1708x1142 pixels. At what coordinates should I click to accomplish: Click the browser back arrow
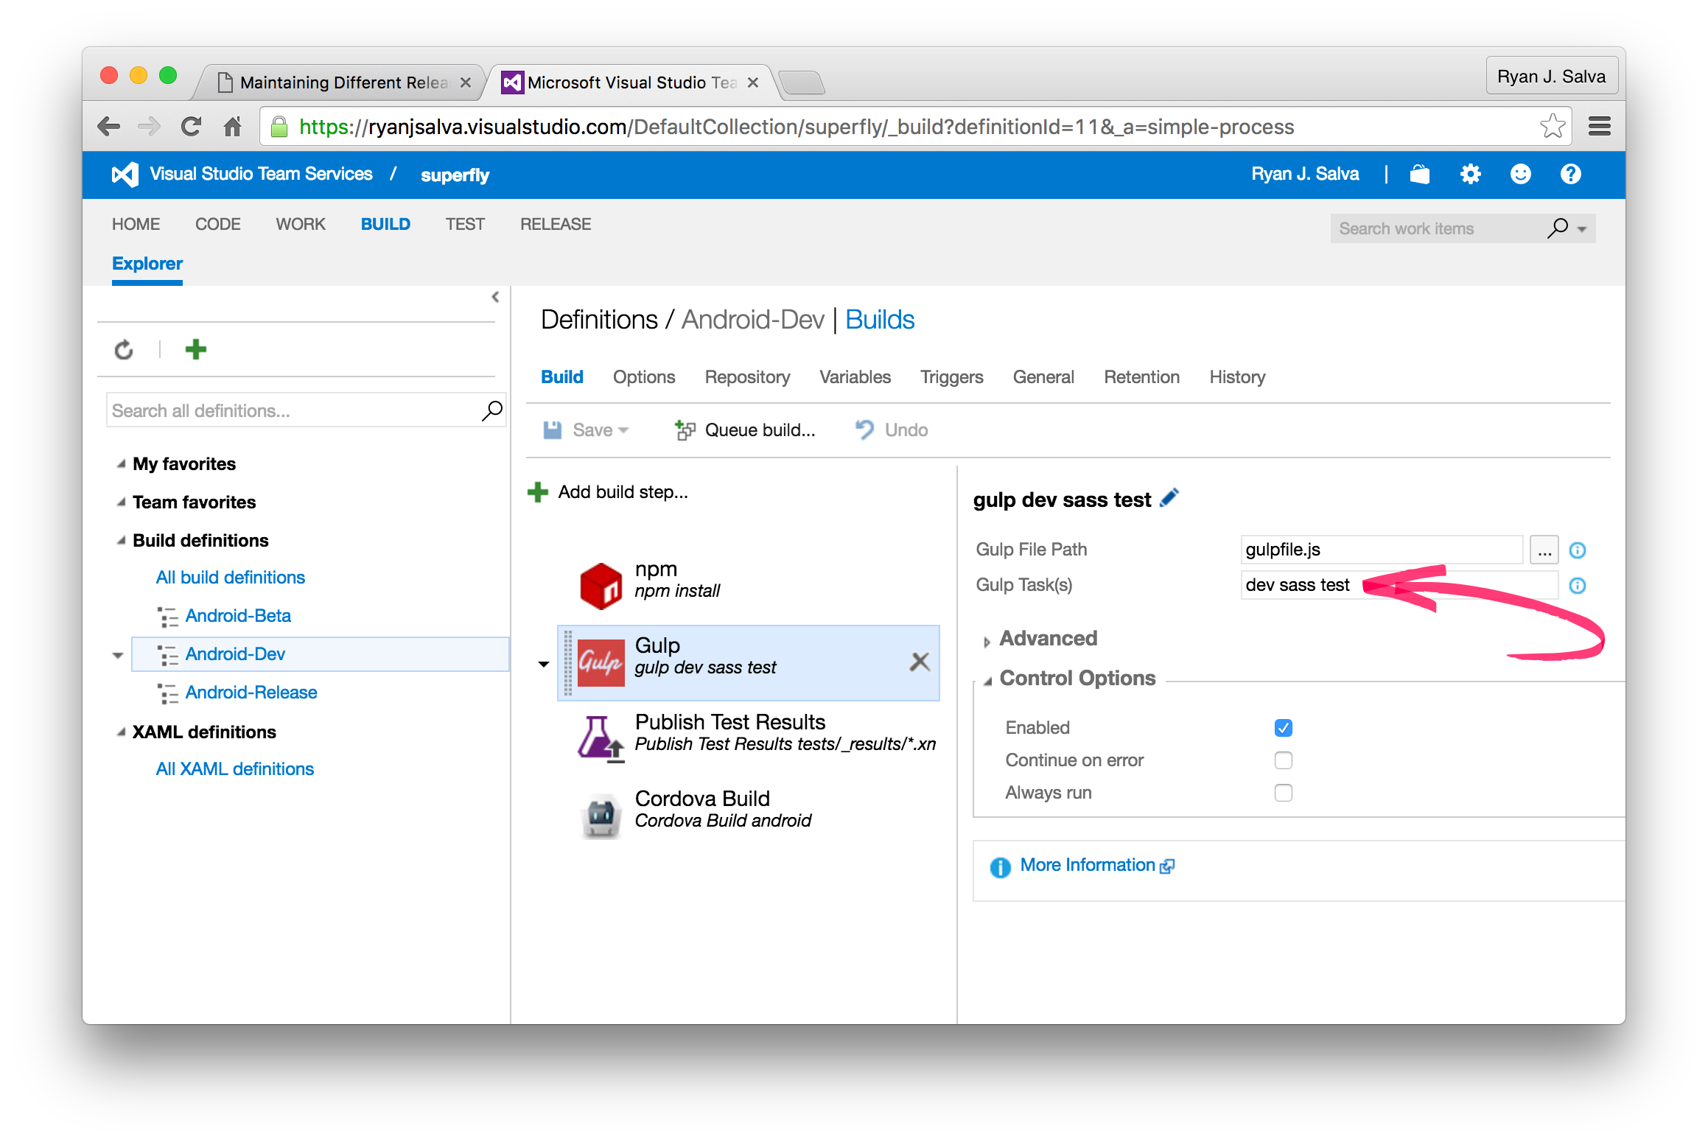(109, 127)
